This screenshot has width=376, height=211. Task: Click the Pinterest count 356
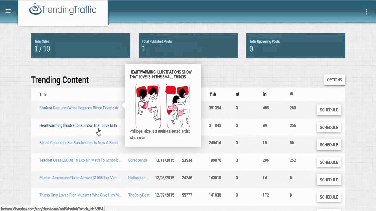point(293,125)
